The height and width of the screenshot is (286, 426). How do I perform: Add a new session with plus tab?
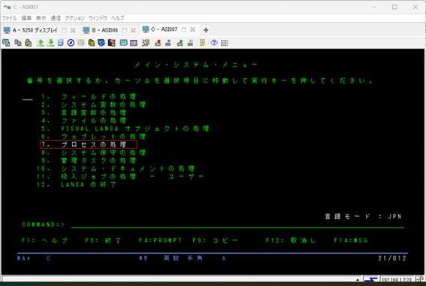click(x=206, y=30)
